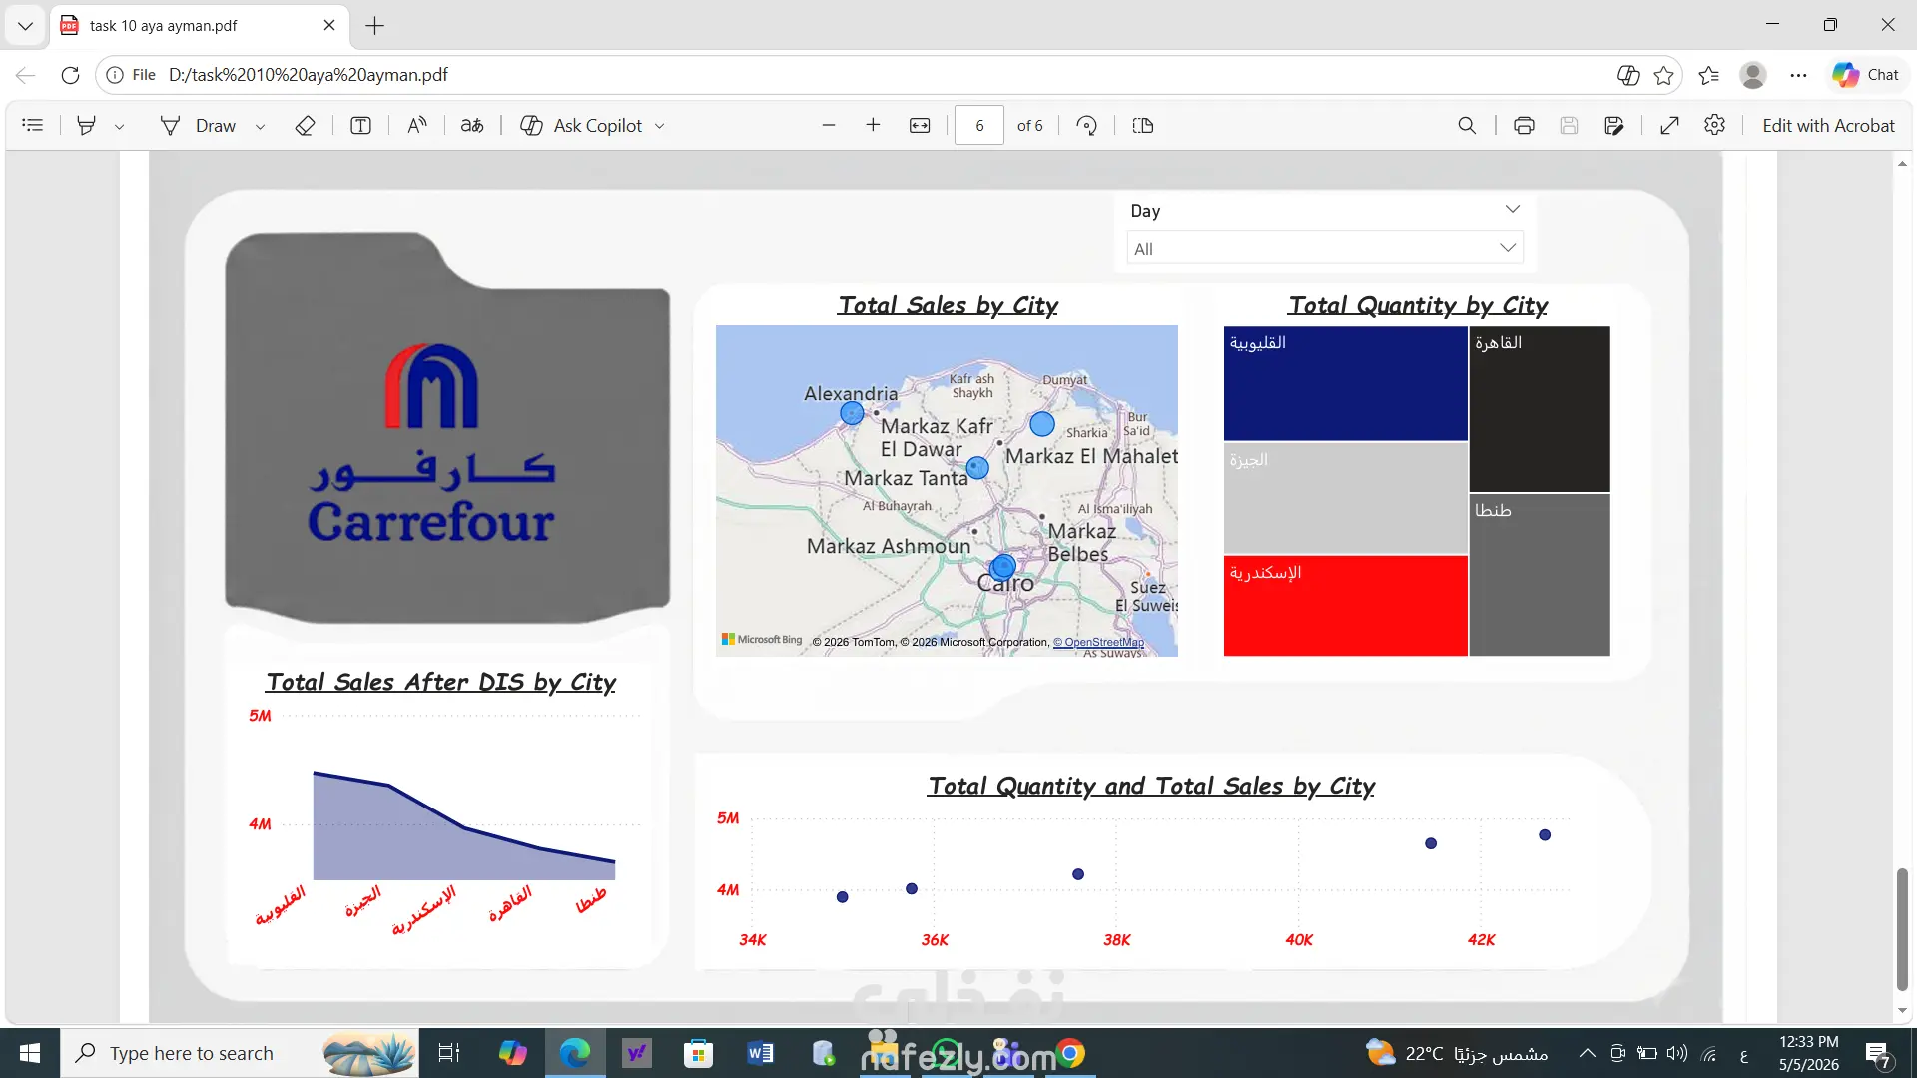Zoom in on the PDF page

coord(873,126)
